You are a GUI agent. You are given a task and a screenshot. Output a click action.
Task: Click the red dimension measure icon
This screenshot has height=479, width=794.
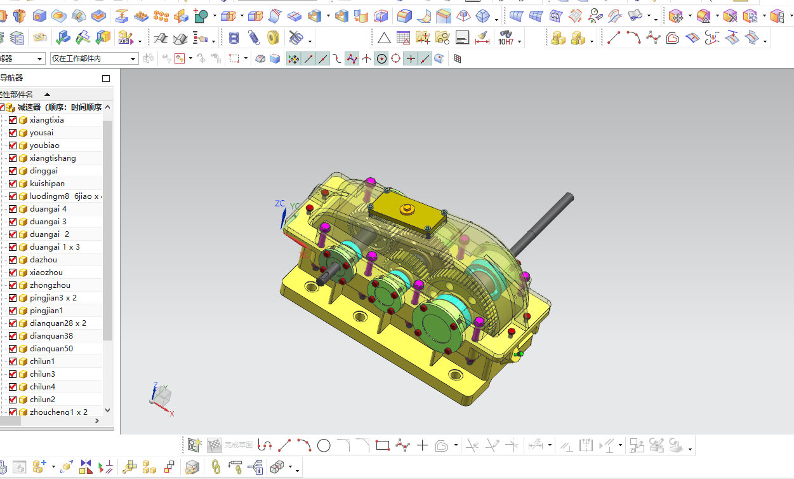[x=482, y=38]
